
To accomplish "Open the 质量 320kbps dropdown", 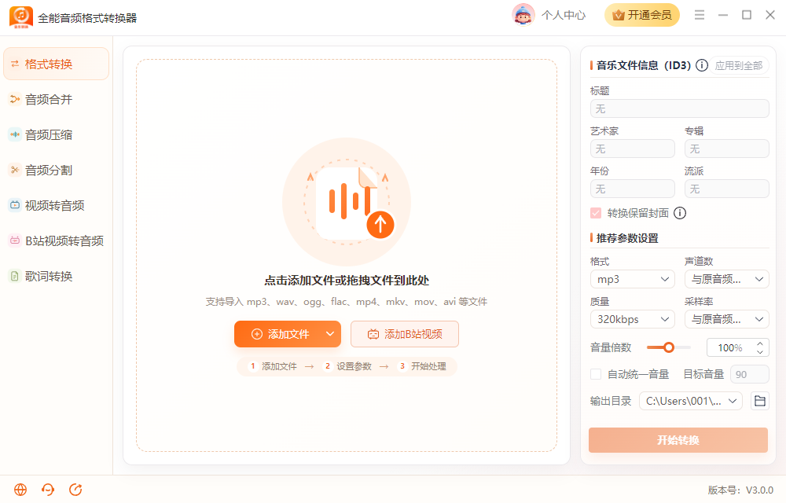I will click(633, 319).
